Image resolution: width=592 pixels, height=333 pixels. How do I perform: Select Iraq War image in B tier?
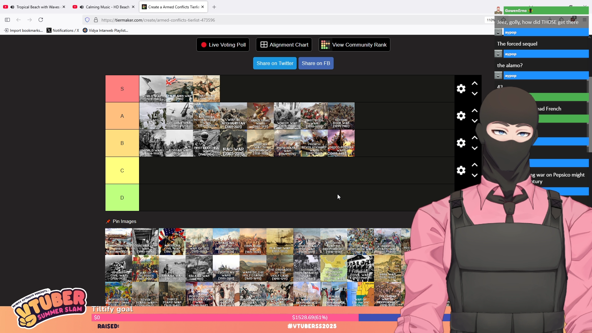pos(233,143)
